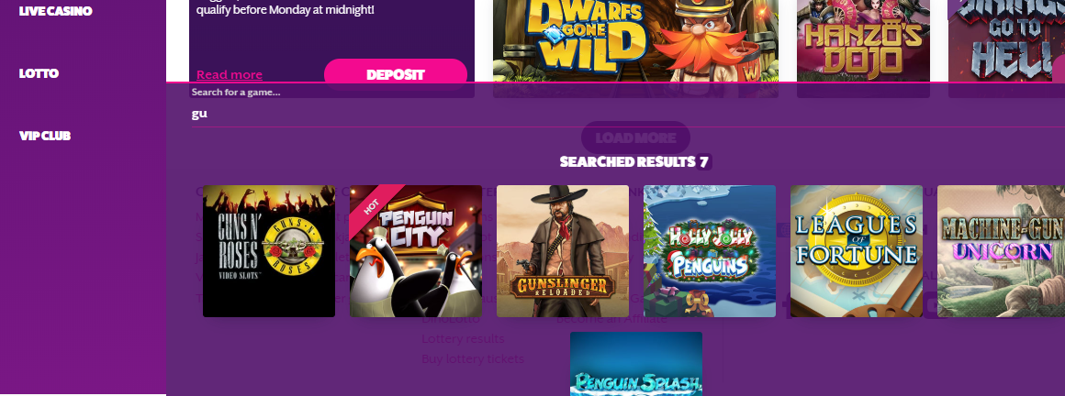Viewport: 1065px width, 396px height.
Task: Click the HOT ribbon on Penguin City
Action: pyautogui.click(x=372, y=207)
